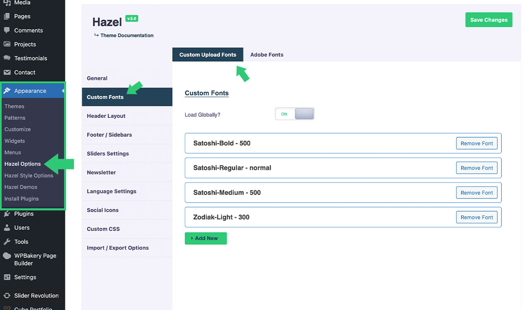
Task: Click the Appearance paintbrush icon
Action: click(7, 91)
